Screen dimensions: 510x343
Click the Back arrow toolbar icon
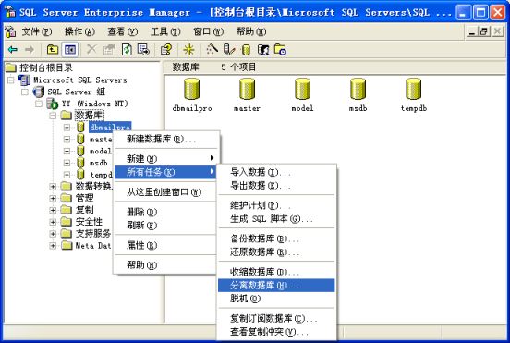pos(13,50)
